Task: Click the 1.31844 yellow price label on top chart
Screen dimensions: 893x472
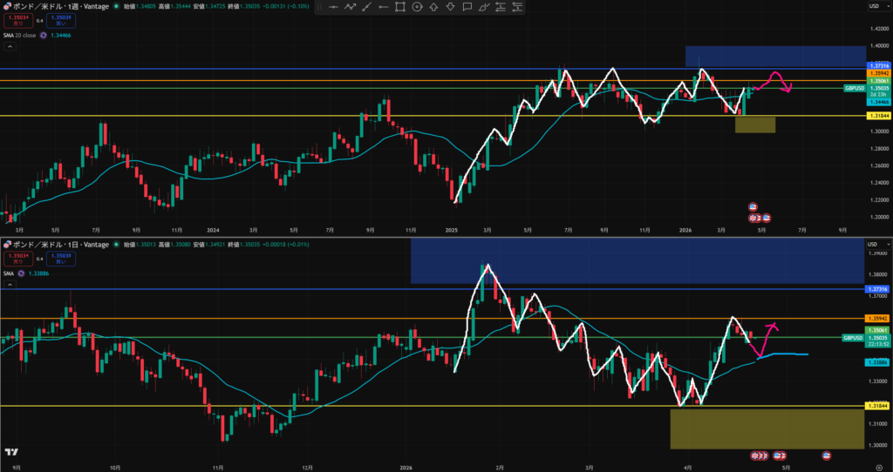Action: 877,116
